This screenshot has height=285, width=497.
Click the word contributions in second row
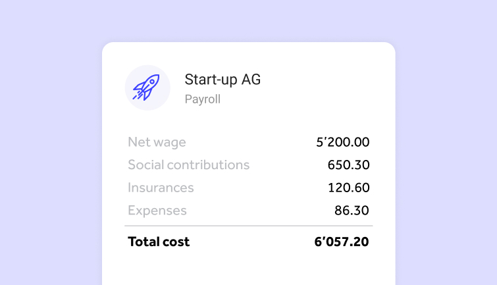tap(208, 165)
